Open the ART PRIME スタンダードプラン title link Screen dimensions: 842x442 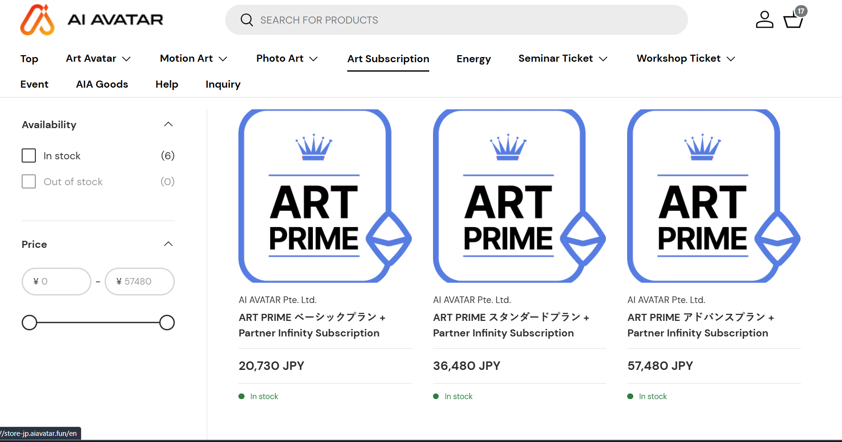coord(511,325)
